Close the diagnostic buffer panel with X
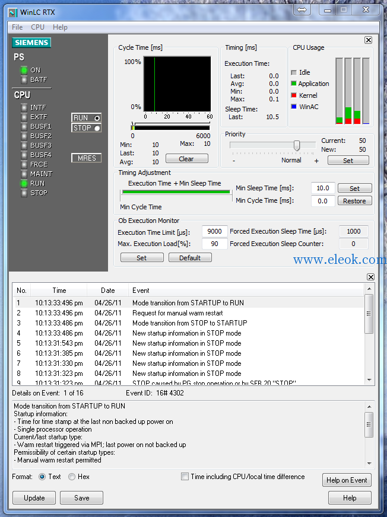Image resolution: width=387 pixels, height=517 pixels. tap(371, 277)
